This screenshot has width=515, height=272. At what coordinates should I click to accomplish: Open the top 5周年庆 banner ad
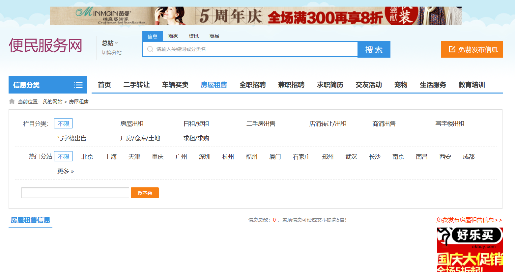pyautogui.click(x=255, y=15)
